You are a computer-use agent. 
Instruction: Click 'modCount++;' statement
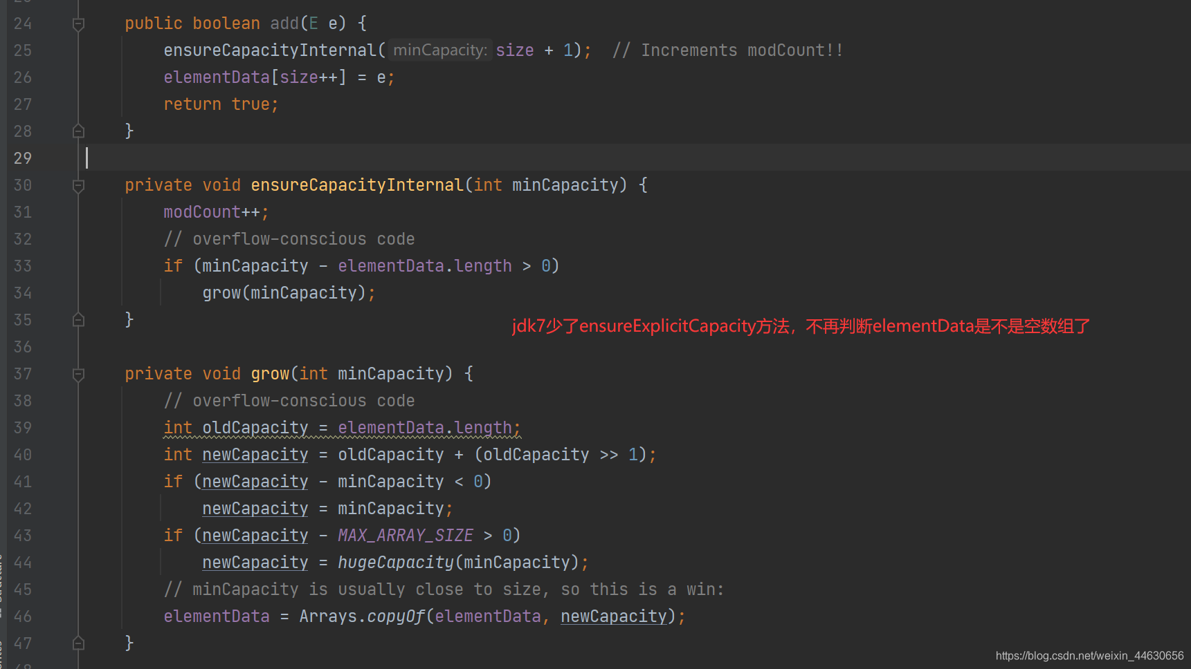(216, 212)
